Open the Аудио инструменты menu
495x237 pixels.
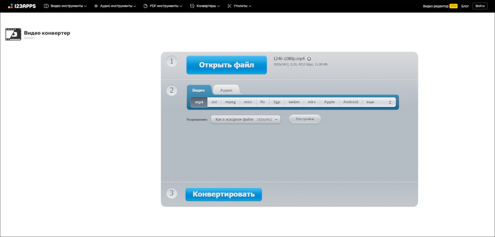(115, 6)
